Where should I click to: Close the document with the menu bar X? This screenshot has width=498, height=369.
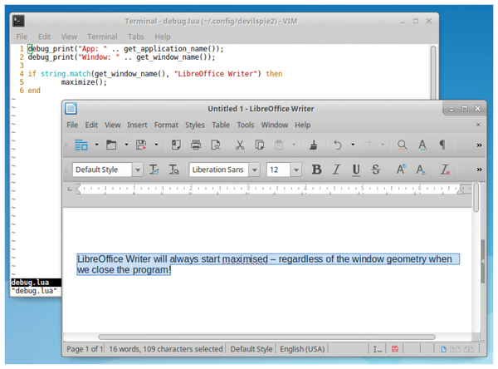(x=478, y=125)
